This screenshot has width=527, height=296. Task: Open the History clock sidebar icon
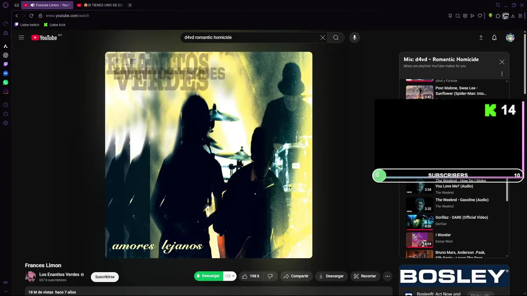click(x=6, y=105)
